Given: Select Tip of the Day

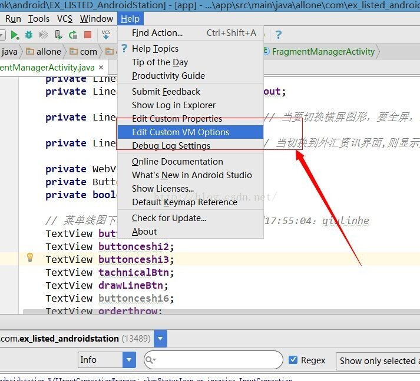Looking at the screenshot, I should point(190,62).
